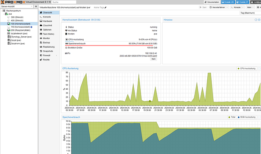
Task: Open the Mehr dropdown in toolbar
Action: [250, 8]
